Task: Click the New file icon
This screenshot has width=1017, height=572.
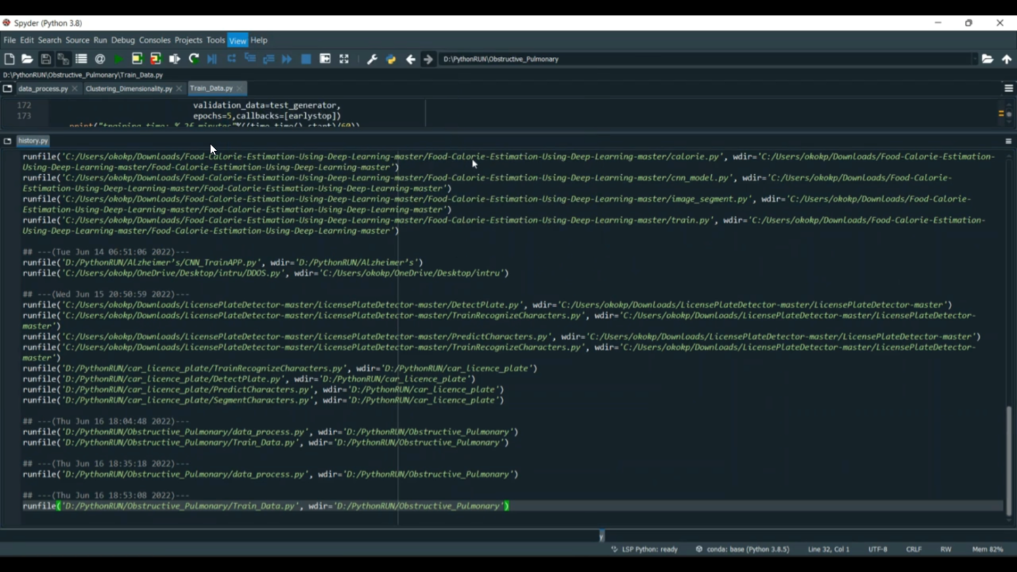Action: point(9,59)
